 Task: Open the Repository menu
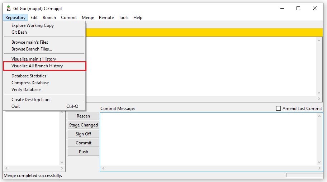pos(15,18)
